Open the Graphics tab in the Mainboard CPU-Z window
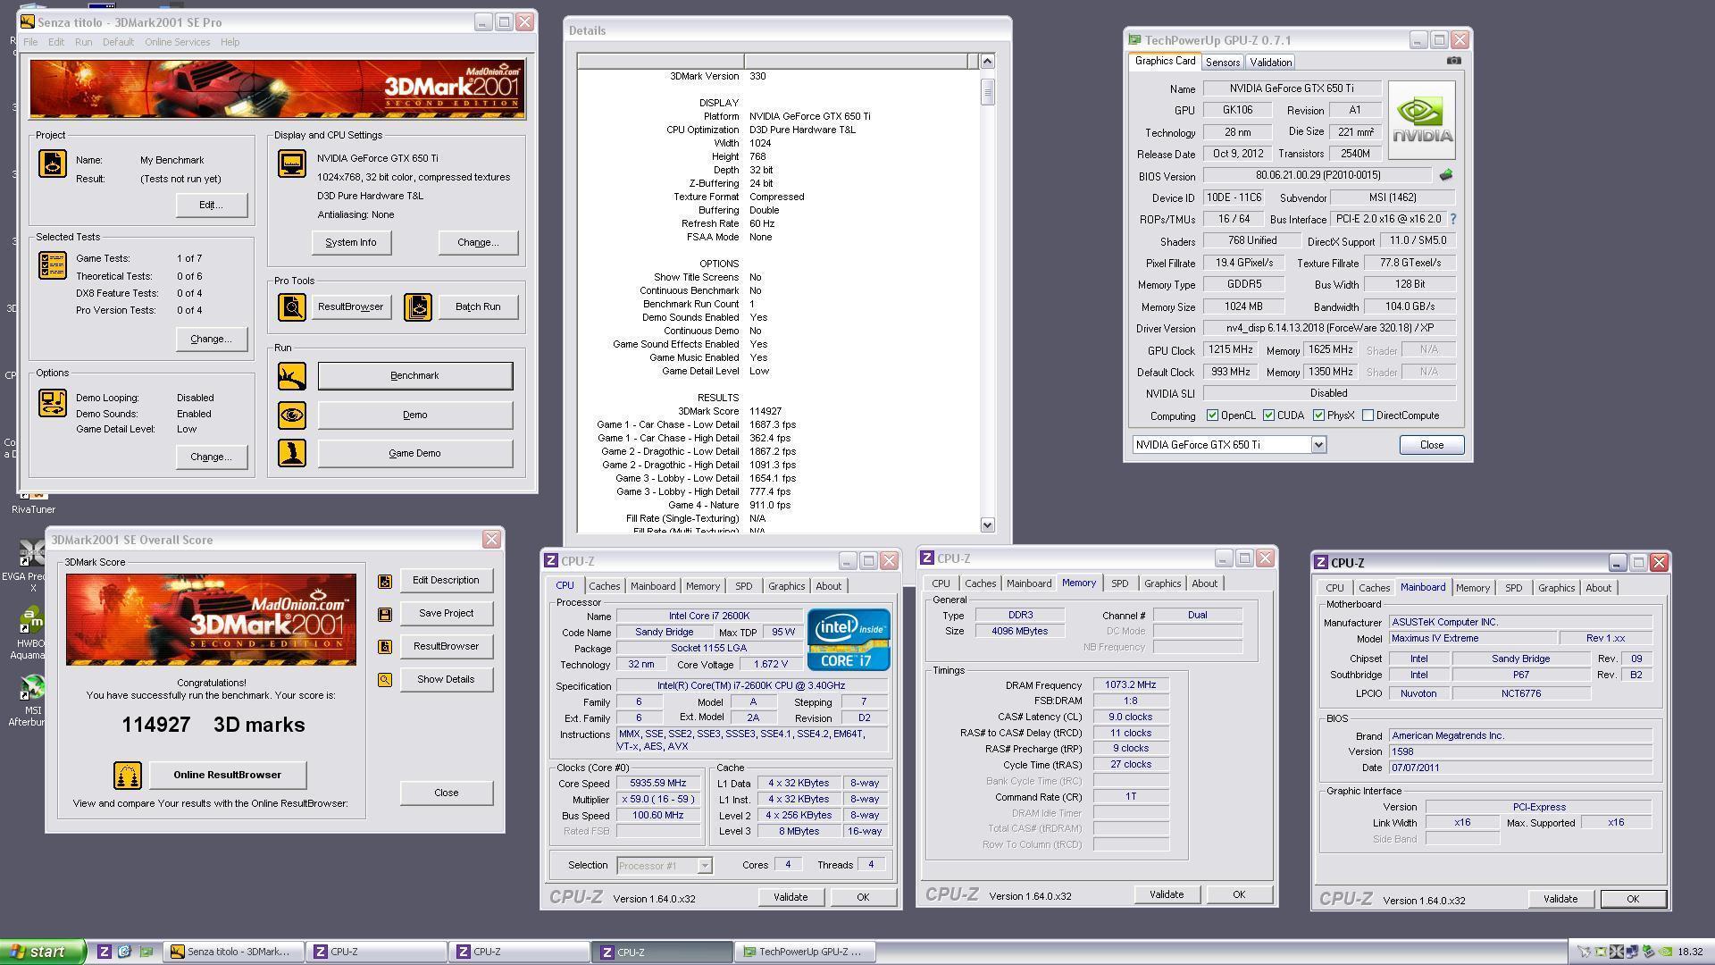The height and width of the screenshot is (965, 1715). tap(1556, 588)
